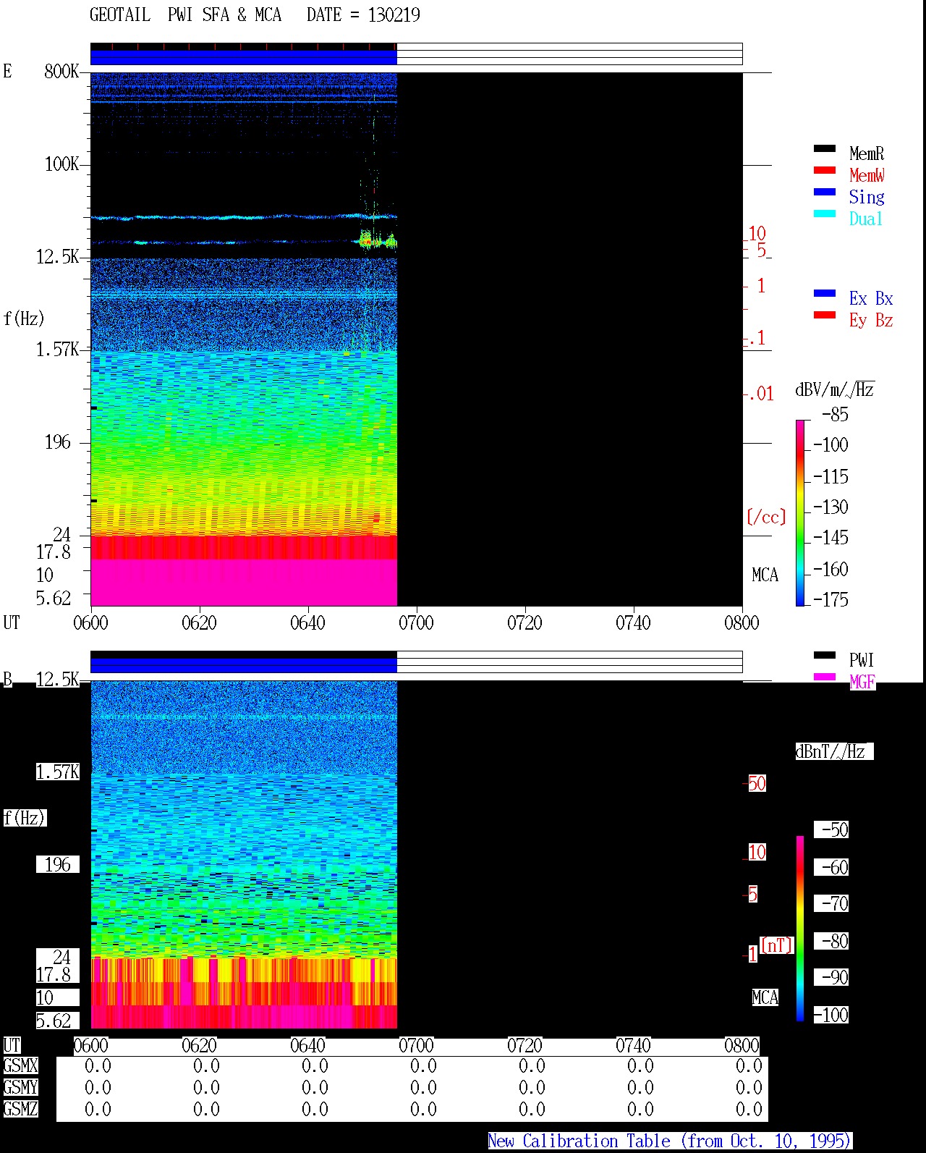Click the 1.57K frequency label on E panel

coord(58,349)
